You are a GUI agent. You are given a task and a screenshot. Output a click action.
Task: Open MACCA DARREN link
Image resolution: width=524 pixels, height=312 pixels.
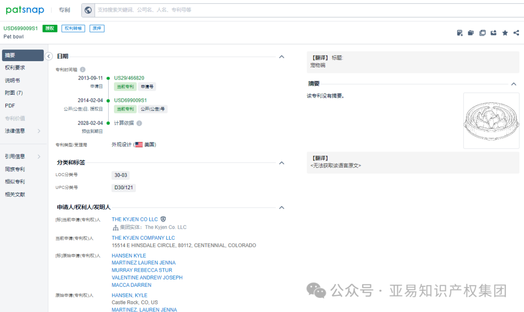(131, 285)
